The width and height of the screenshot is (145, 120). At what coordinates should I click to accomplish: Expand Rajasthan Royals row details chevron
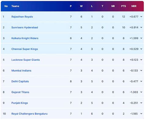141,16
